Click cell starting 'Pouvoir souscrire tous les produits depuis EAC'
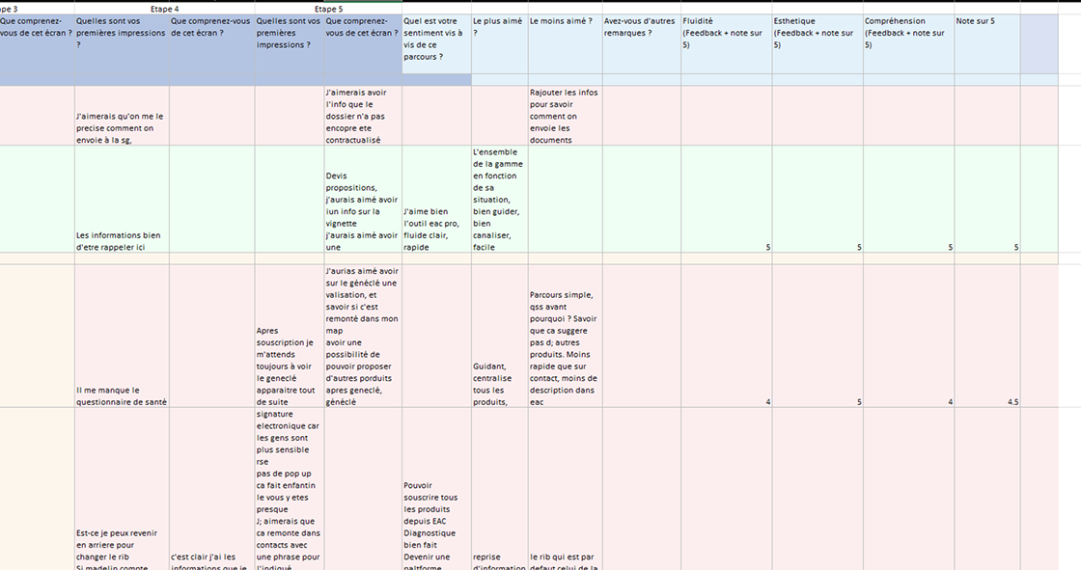 click(x=437, y=489)
